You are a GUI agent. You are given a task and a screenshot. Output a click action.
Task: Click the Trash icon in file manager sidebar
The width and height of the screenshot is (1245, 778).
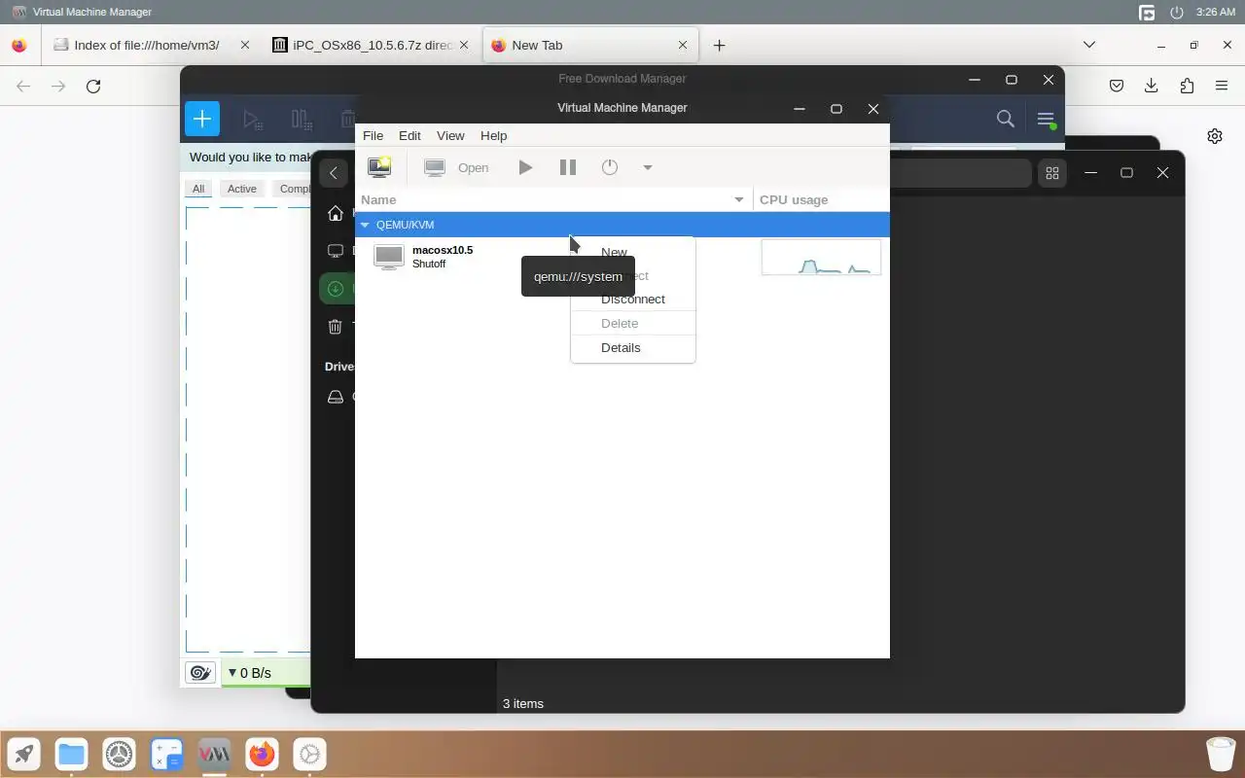tap(336, 327)
